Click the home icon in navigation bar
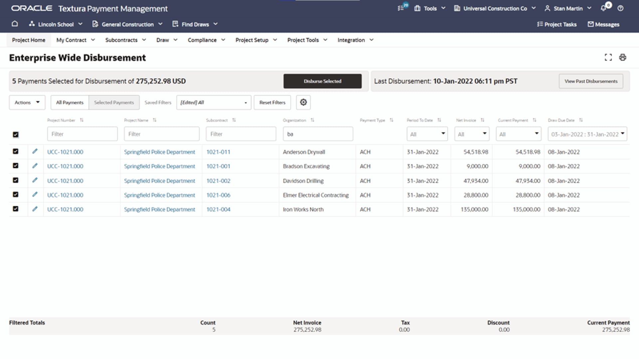 click(x=15, y=24)
